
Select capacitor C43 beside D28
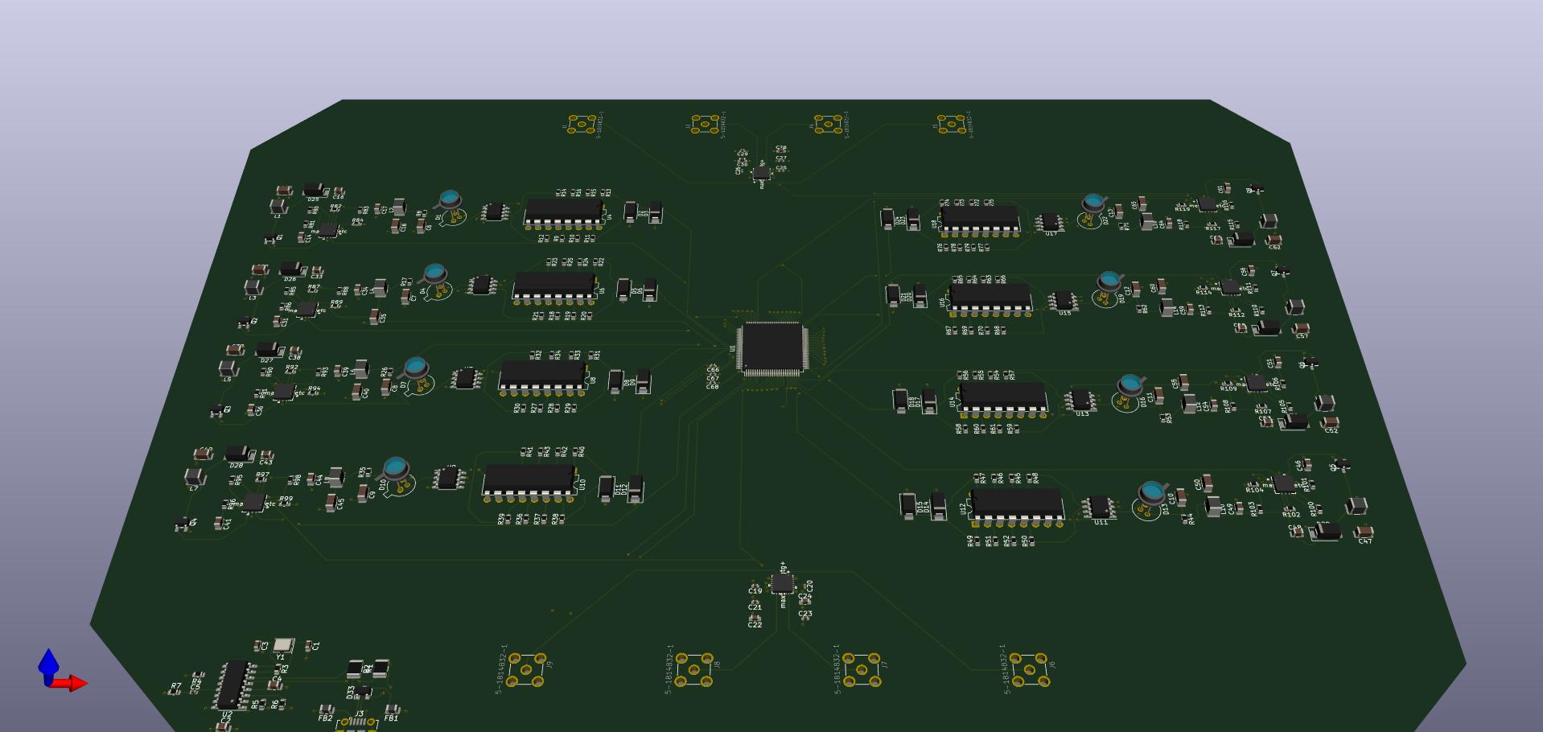[x=266, y=456]
